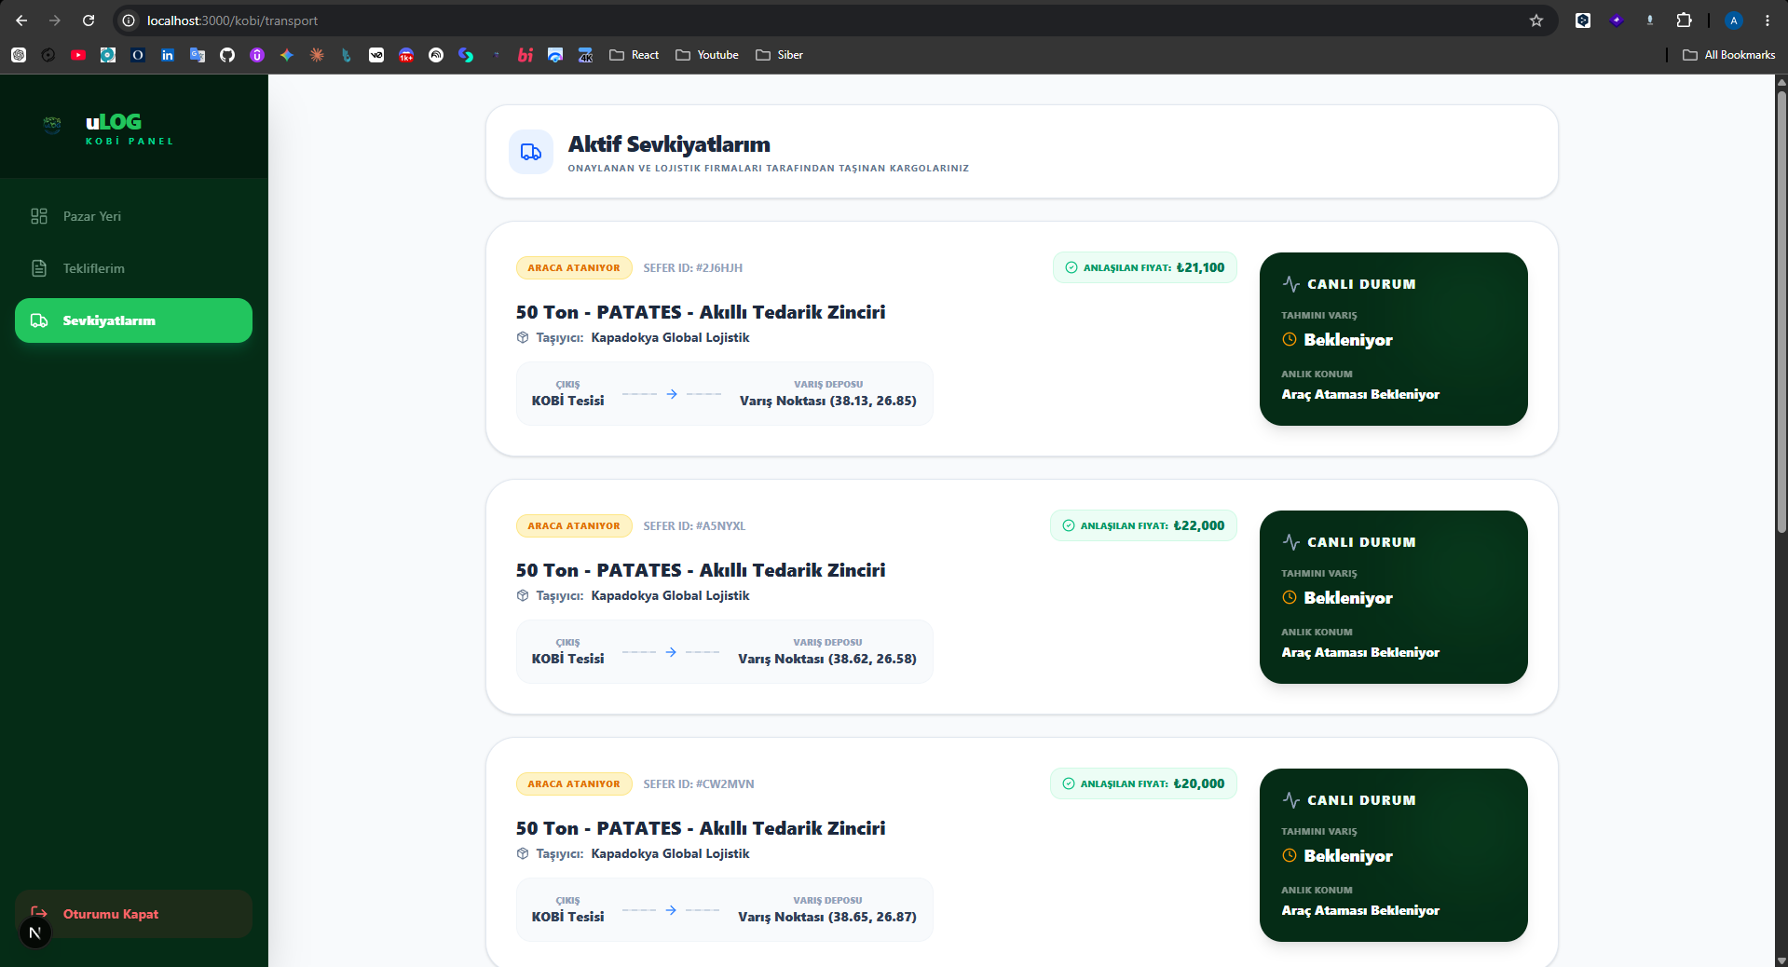Click the carrier package icon in the #2J6HJH card
Viewport: 1788px width, 967px height.
tap(523, 337)
